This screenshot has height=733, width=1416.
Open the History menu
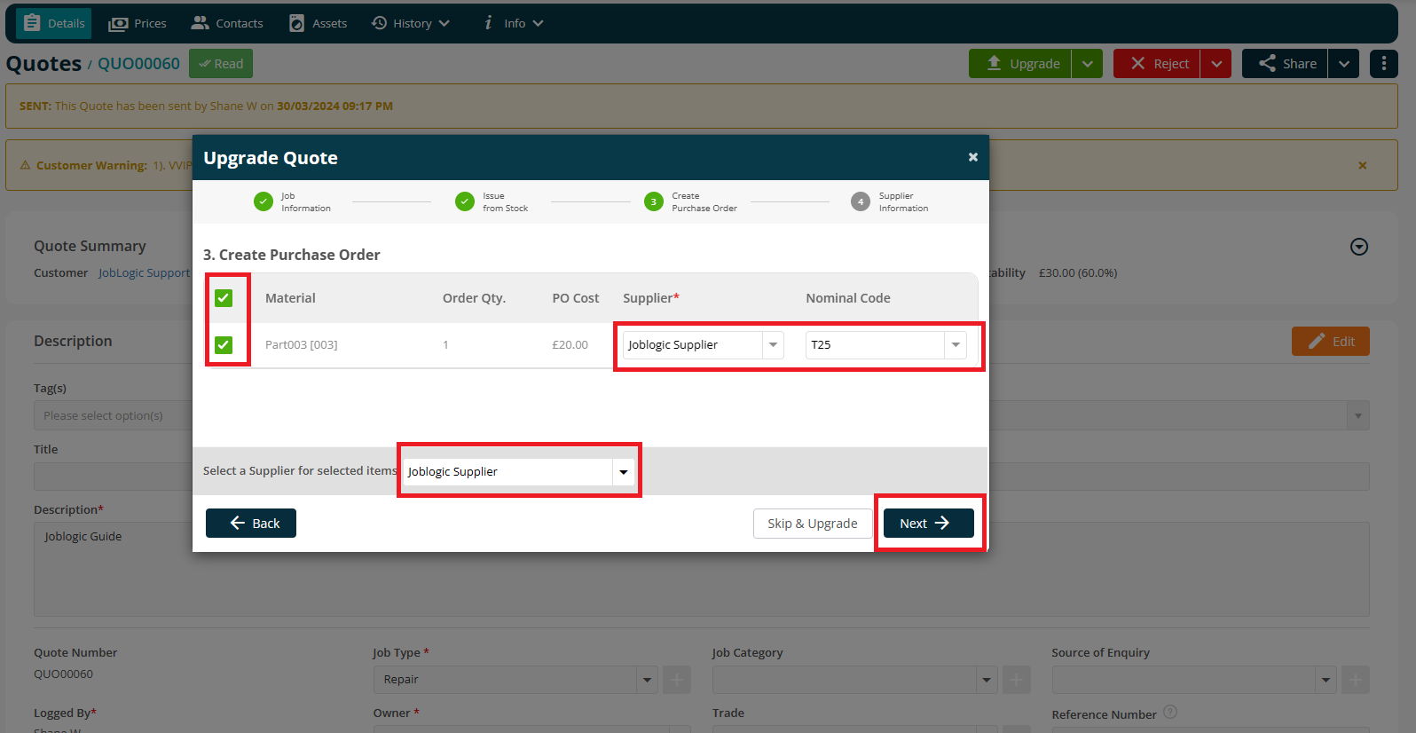pyautogui.click(x=411, y=23)
